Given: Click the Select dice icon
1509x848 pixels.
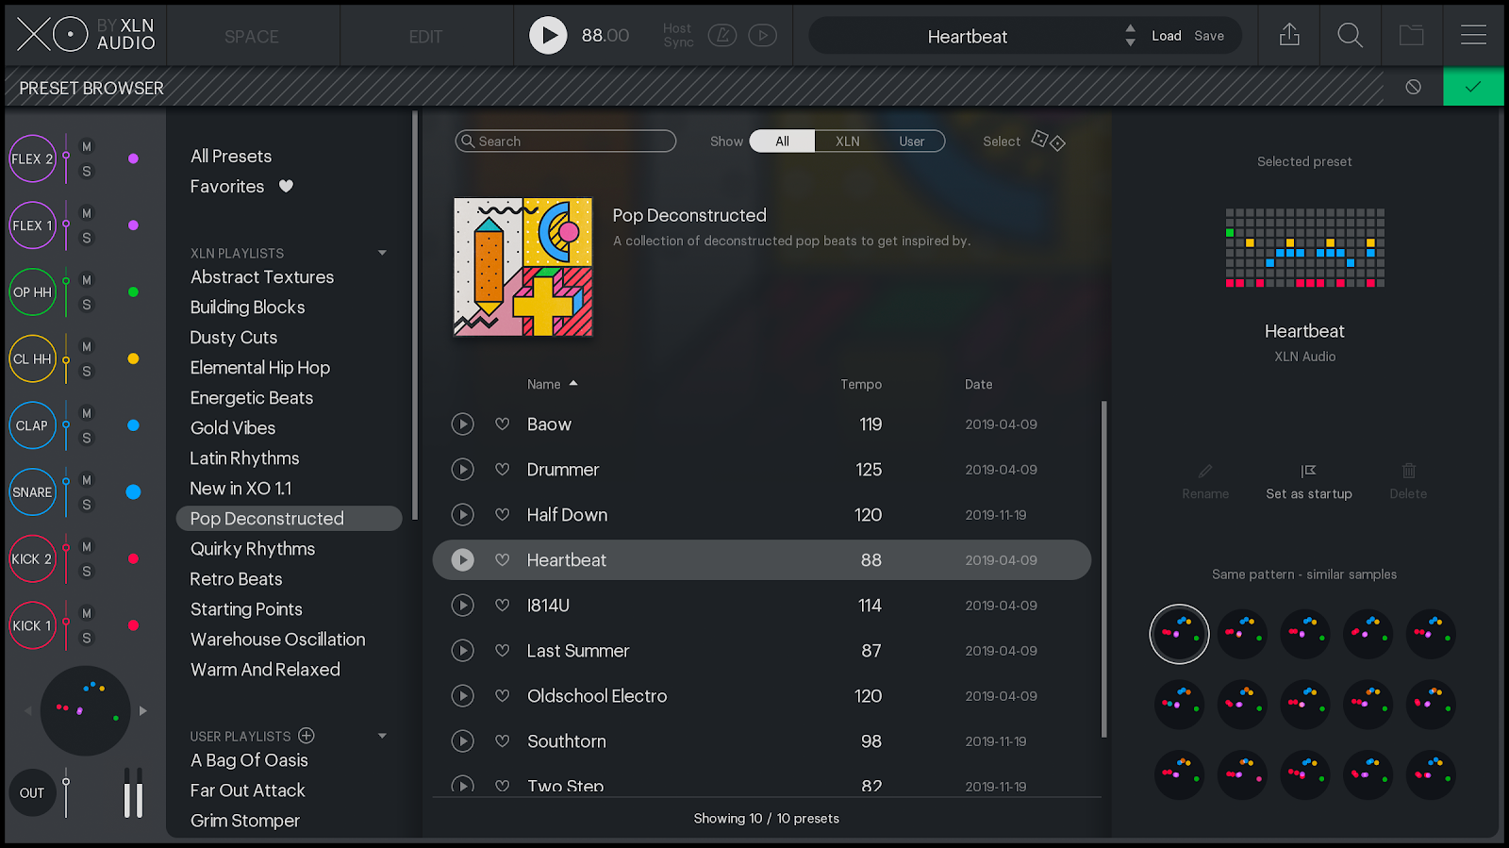Looking at the screenshot, I should point(1048,141).
